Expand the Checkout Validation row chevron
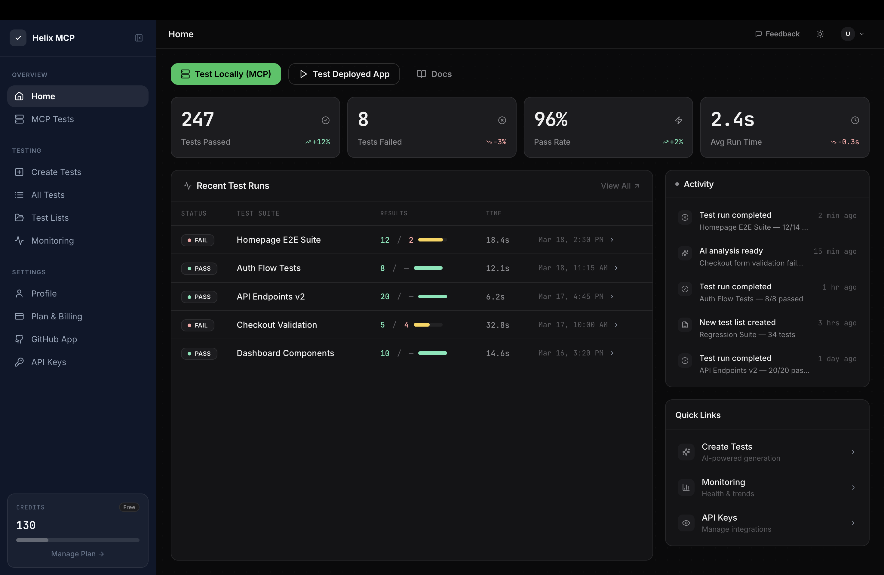884x575 pixels. pos(616,325)
